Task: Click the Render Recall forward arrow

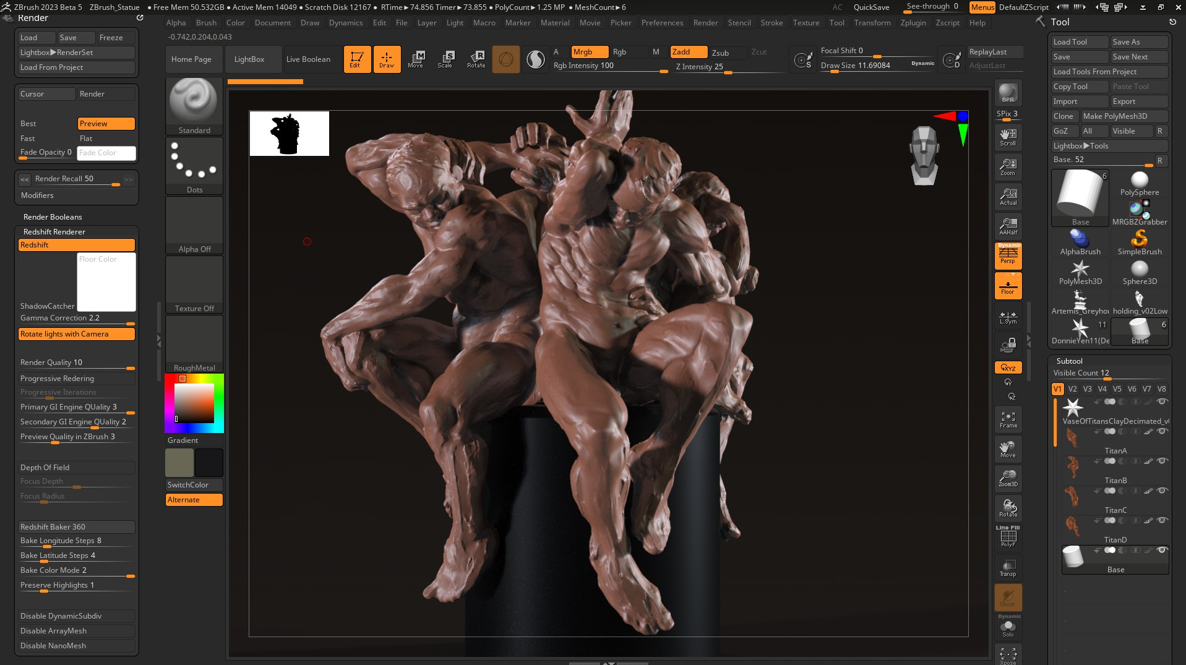Action: (x=128, y=179)
